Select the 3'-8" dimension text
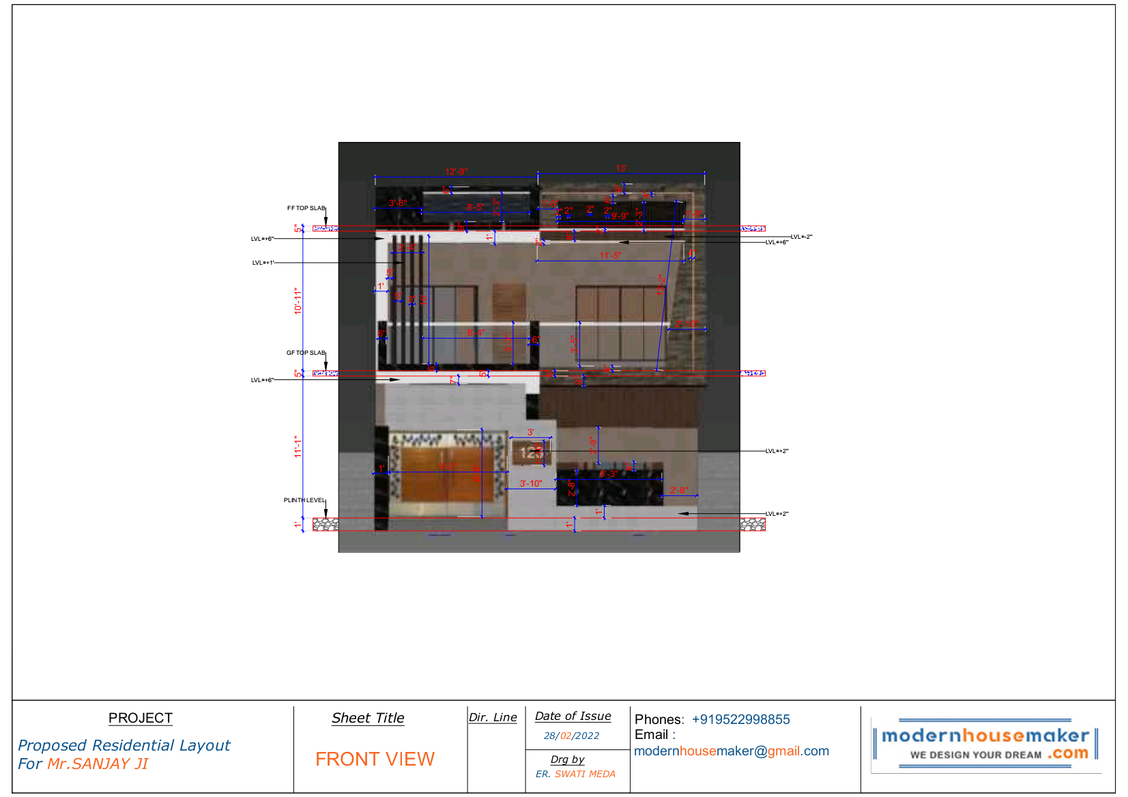This screenshot has height=797, width=1128. (398, 203)
